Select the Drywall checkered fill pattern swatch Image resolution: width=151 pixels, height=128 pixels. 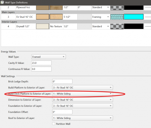tap(117, 26)
